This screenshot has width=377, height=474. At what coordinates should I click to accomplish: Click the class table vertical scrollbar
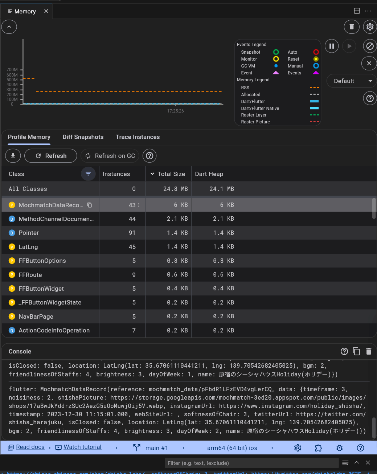374,208
